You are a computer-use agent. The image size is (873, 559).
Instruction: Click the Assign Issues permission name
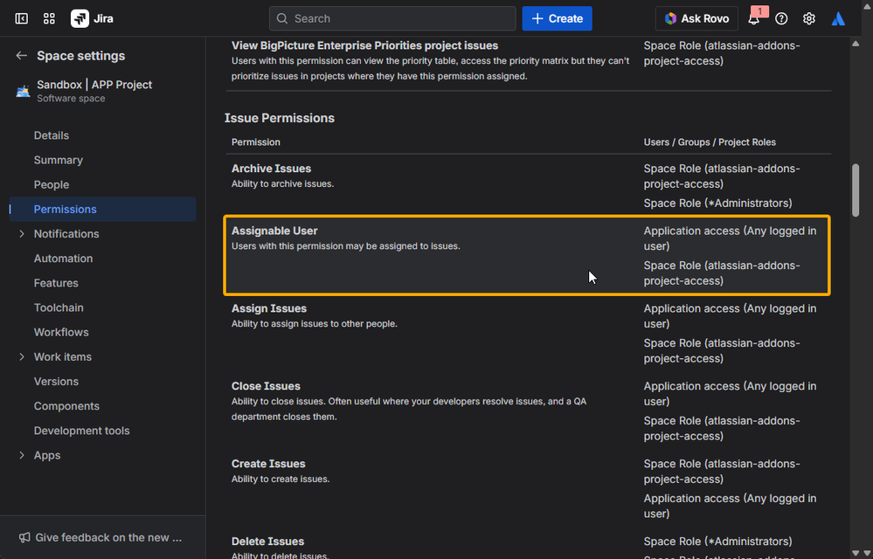pyautogui.click(x=269, y=308)
